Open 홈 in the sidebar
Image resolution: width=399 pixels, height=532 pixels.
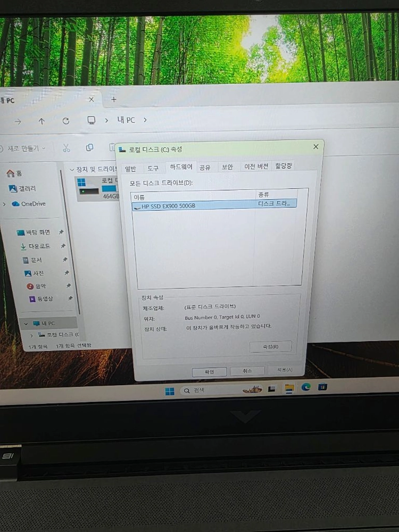click(x=14, y=173)
